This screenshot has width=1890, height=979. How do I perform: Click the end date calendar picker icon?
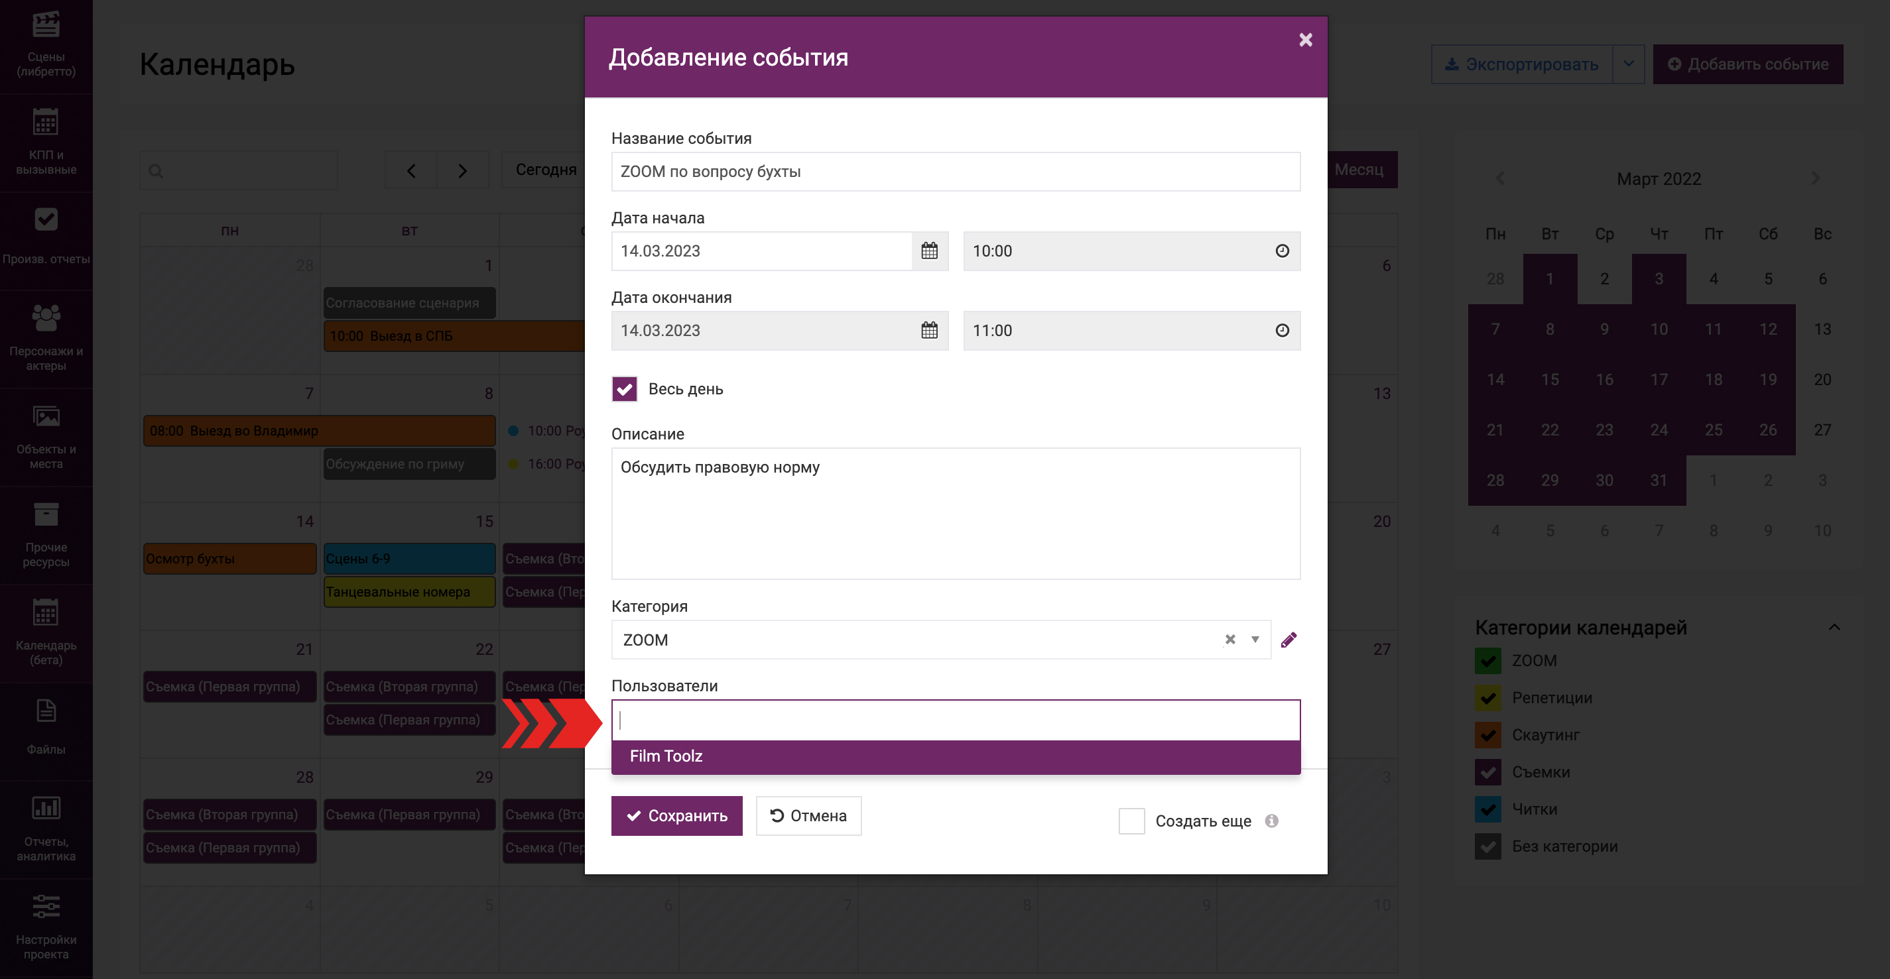pos(929,331)
